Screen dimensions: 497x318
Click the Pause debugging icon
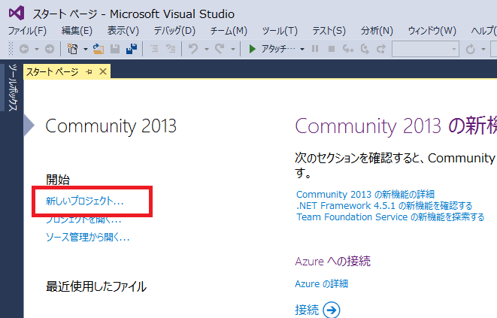coord(315,49)
